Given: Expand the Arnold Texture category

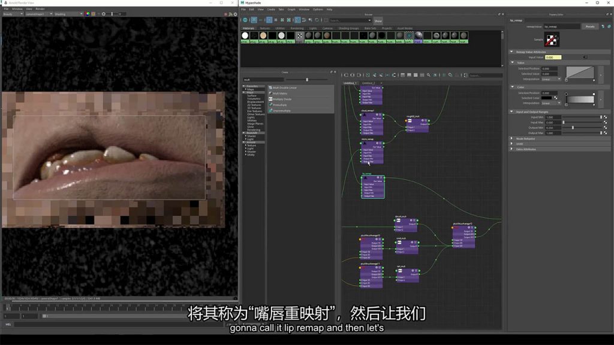Looking at the screenshot, I should coord(246,146).
